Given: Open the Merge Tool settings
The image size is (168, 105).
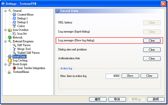Looking at the screenshot, I should [24, 49].
